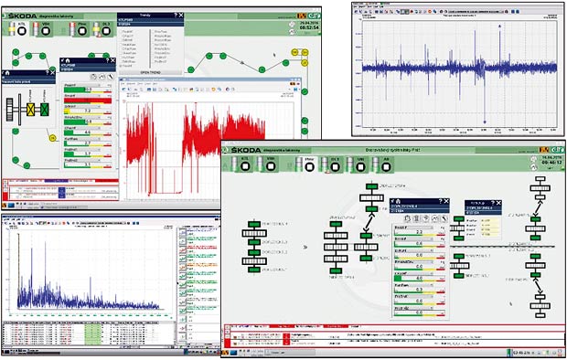
Task: Click the clipboard icon in the conveyor window measurement panel
Action: [x=407, y=218]
